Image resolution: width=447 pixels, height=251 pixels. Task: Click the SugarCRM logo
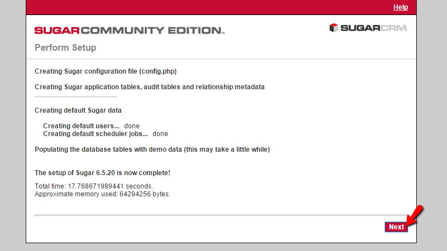point(368,28)
